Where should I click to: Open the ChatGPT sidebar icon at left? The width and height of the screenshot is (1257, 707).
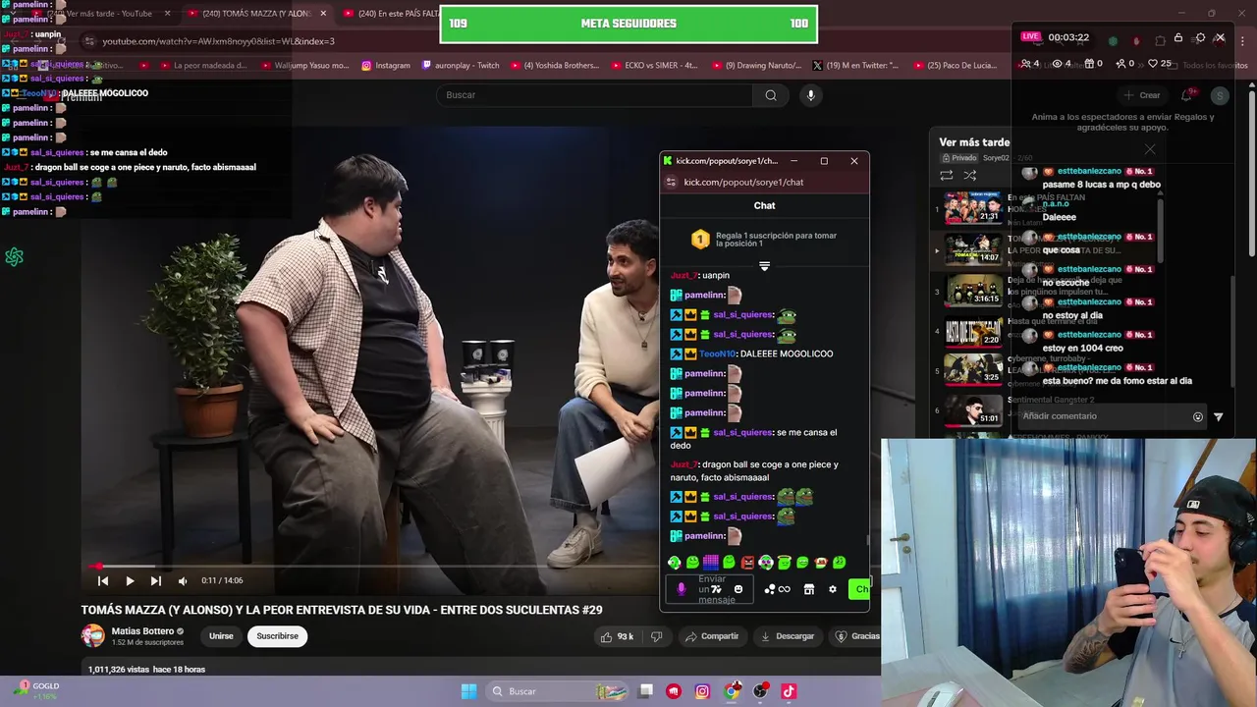pyautogui.click(x=14, y=256)
